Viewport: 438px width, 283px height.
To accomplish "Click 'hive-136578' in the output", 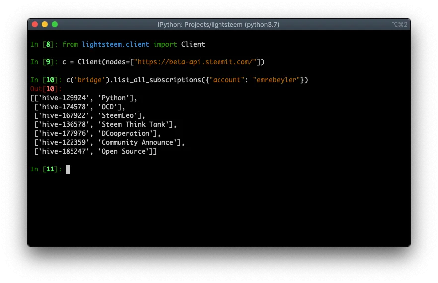I will tap(64, 124).
